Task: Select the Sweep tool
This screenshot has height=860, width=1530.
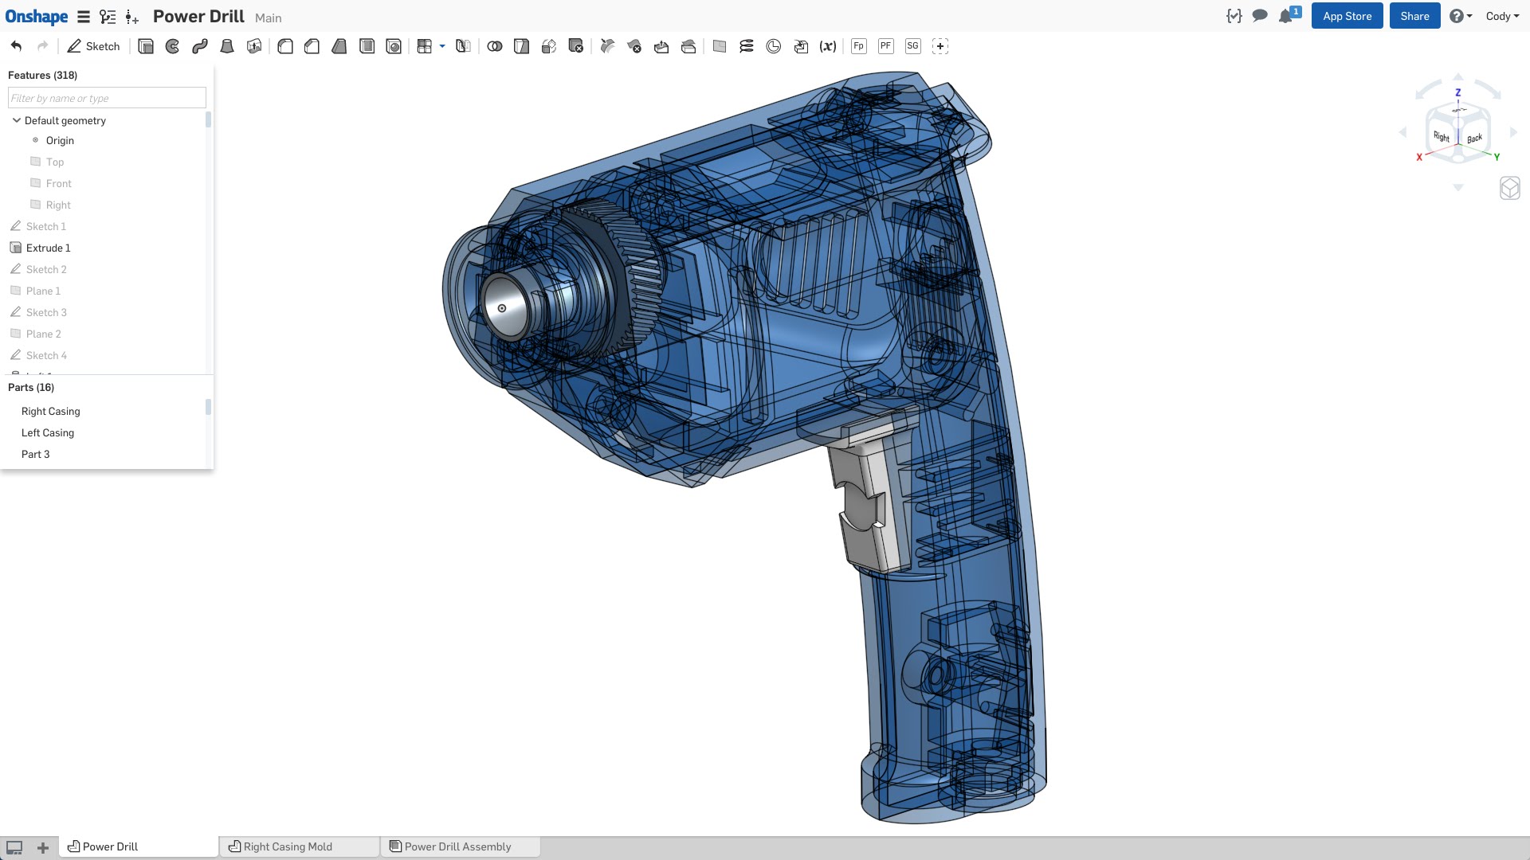Action: [x=199, y=46]
